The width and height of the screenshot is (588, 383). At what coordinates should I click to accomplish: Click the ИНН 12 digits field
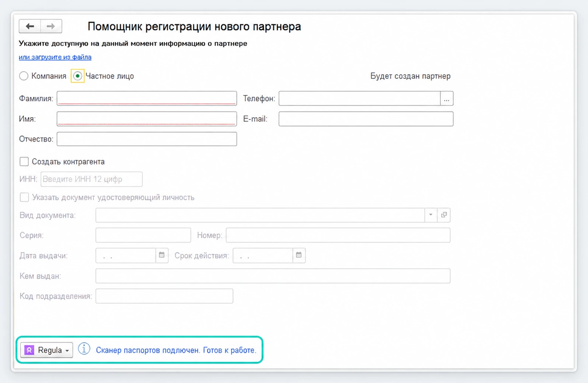point(92,179)
